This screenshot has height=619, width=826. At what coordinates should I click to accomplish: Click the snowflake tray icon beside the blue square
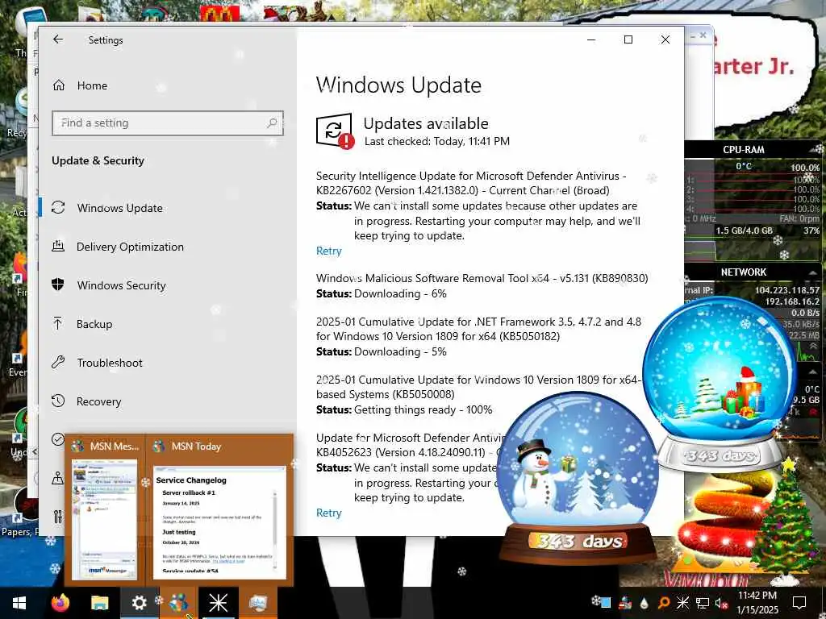(596, 600)
